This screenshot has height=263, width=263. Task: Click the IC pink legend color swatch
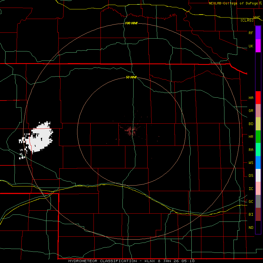point(258,188)
